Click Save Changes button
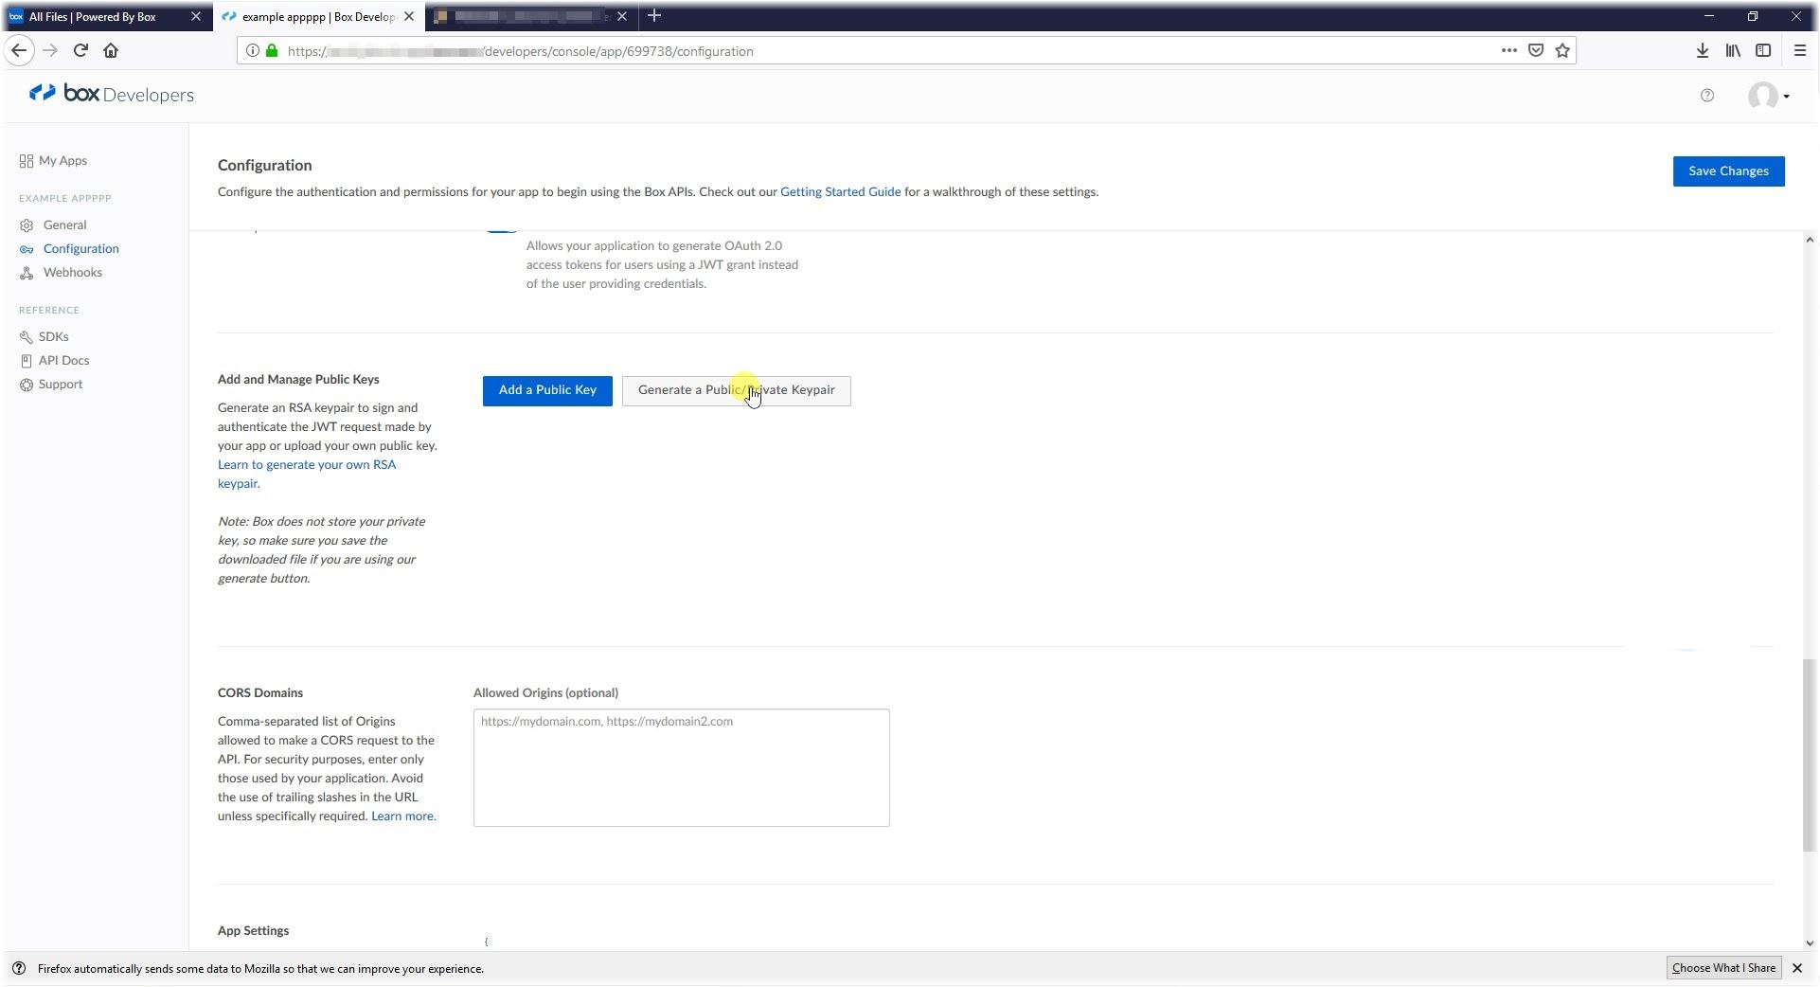This screenshot has width=1820, height=987. (x=1728, y=171)
